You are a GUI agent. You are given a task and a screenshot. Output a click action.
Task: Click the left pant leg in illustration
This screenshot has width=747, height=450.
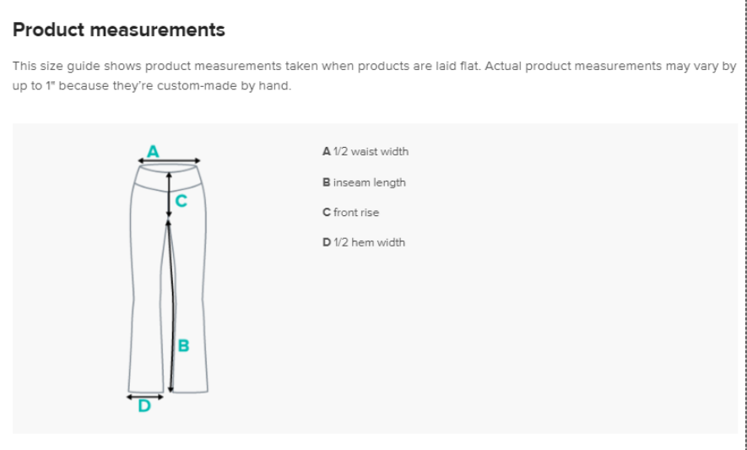148,290
